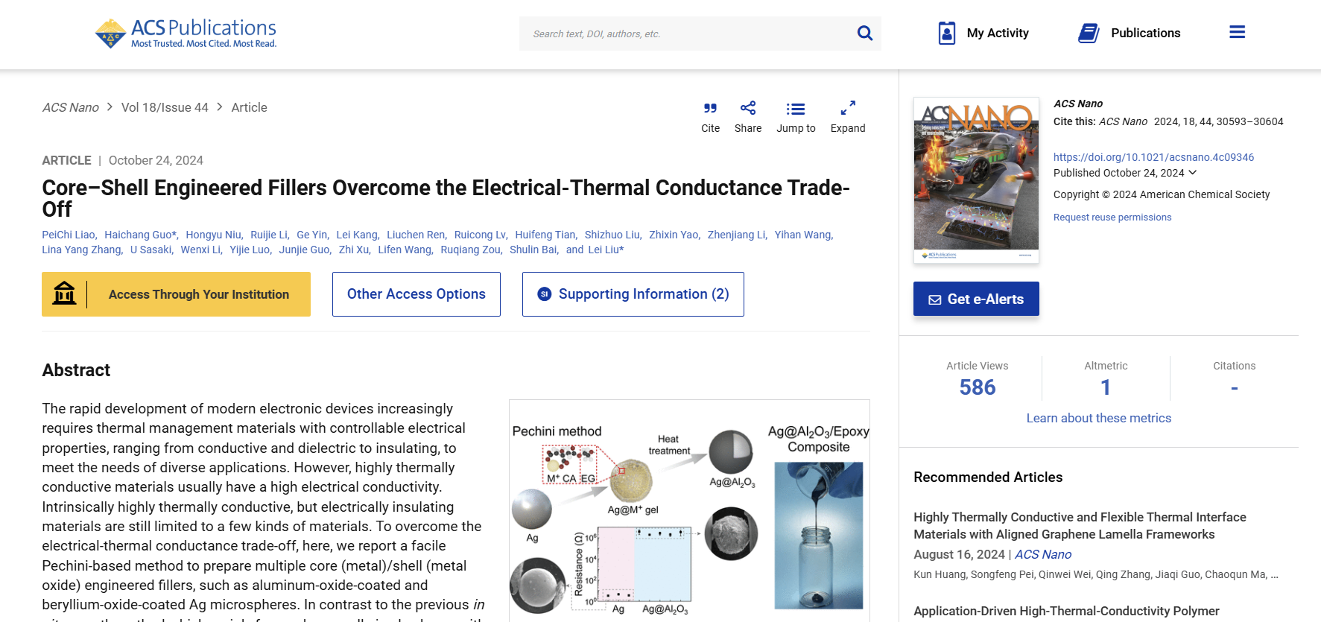1321x622 pixels.
Task: Click Learn about these metrics link
Action: (1098, 418)
